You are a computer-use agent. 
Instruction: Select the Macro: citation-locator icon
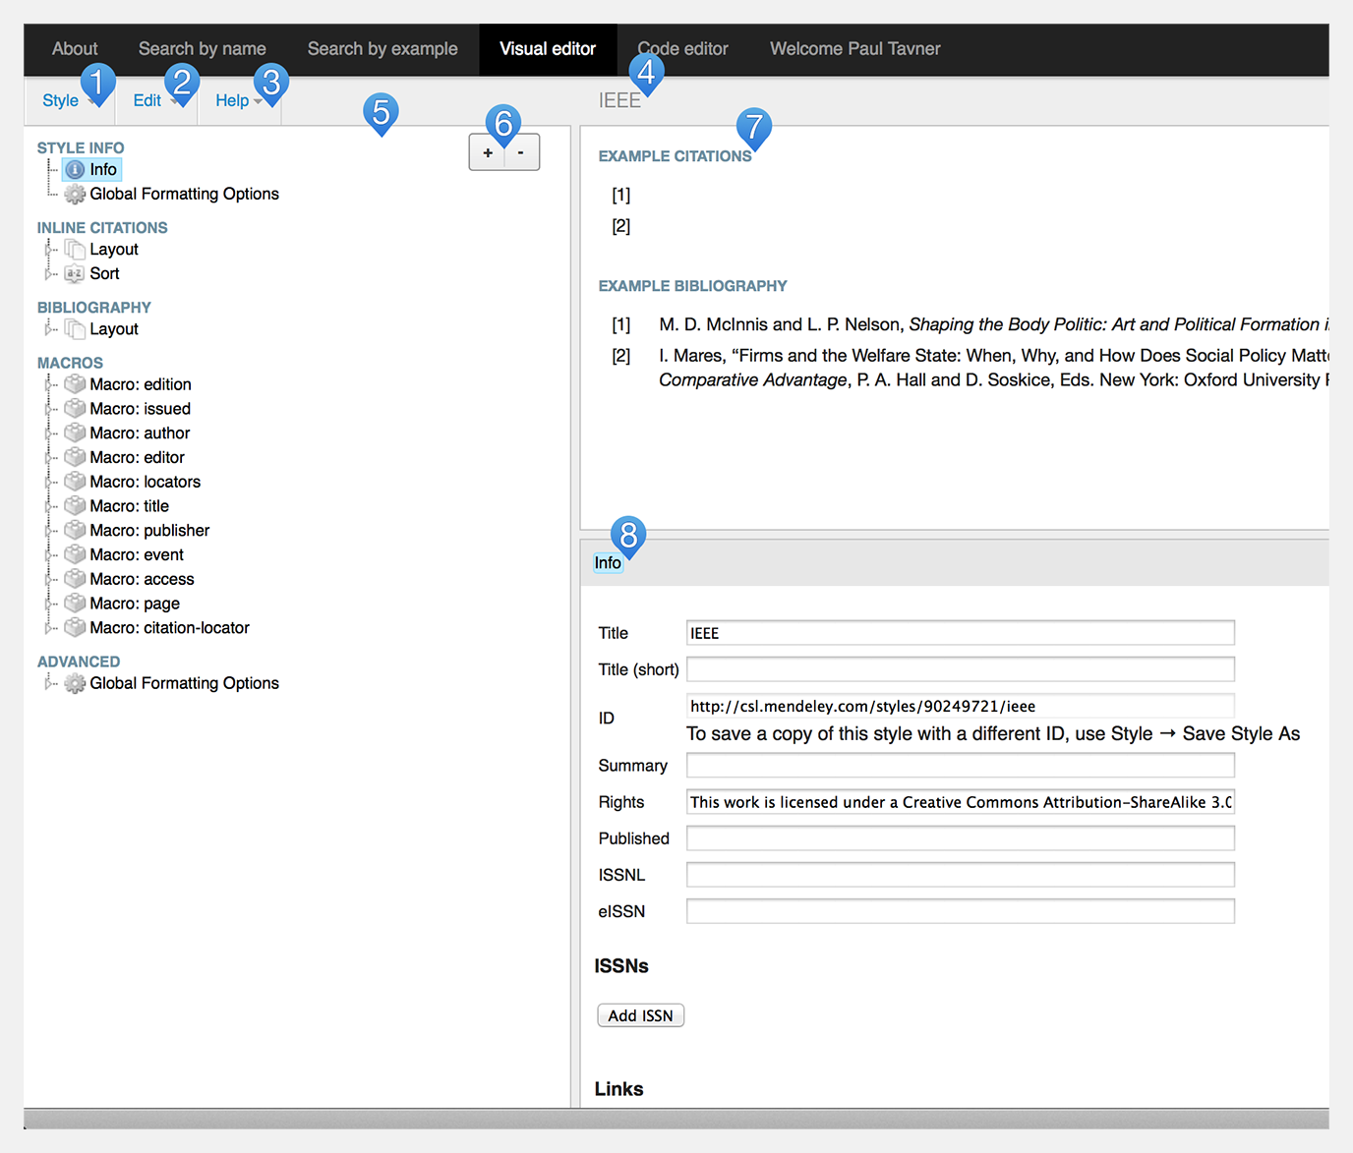point(75,627)
